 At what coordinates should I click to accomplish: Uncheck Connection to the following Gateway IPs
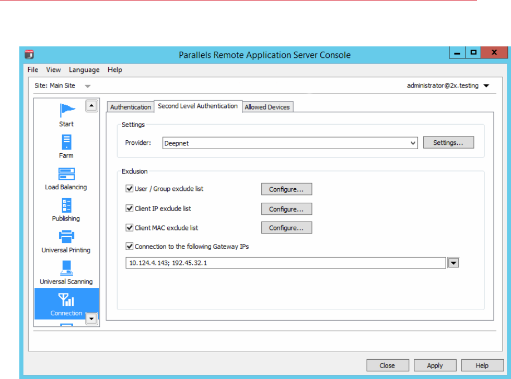click(x=130, y=247)
